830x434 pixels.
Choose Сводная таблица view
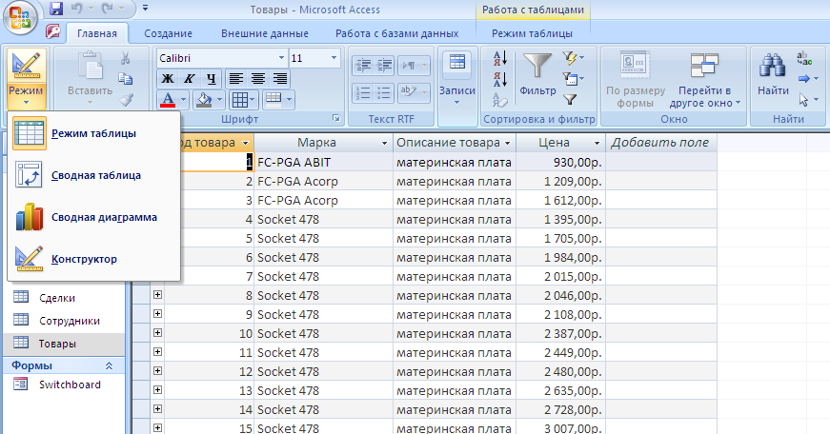pyautogui.click(x=93, y=175)
